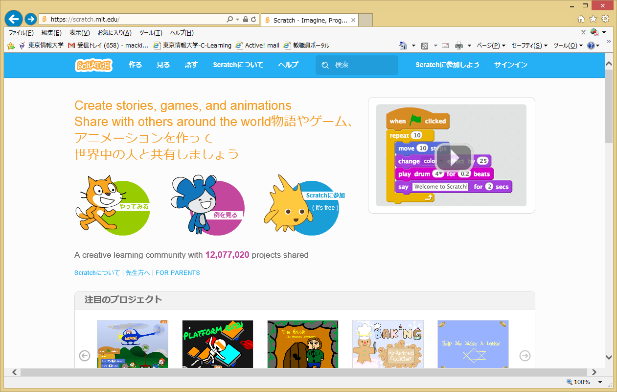Open the PLATFORM RUSH project thumbnail
Viewport: 617px width, 392px height.
point(218,344)
